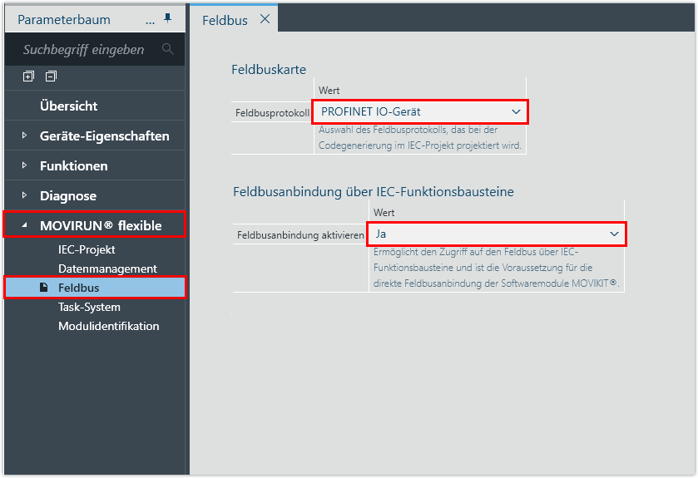This screenshot has width=698, height=478.
Task: Open the three-dots panel options menu
Action: click(x=150, y=18)
